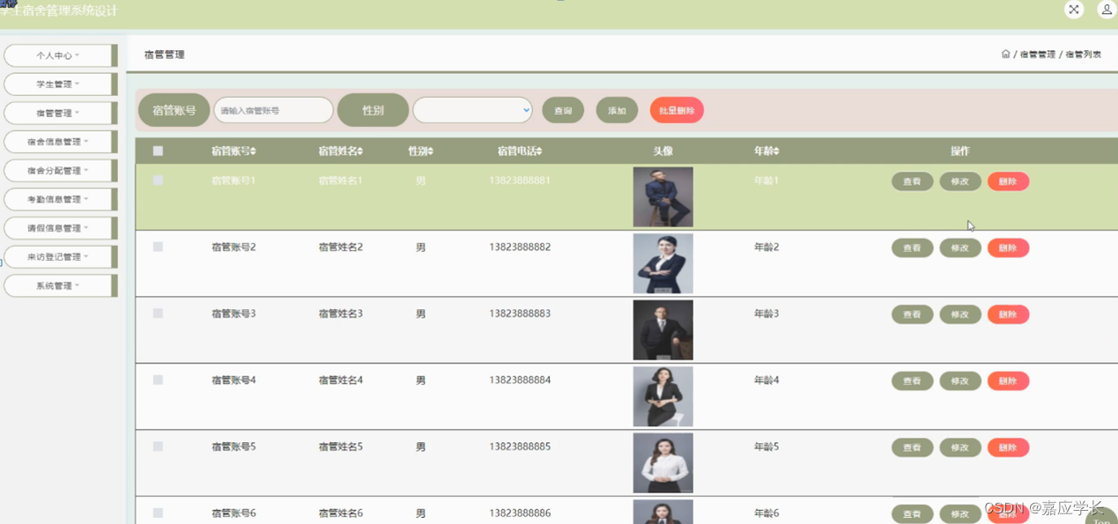Screen dimensions: 1118x524
Task: Open avatar photo of 宿管姓名3
Action: click(663, 330)
